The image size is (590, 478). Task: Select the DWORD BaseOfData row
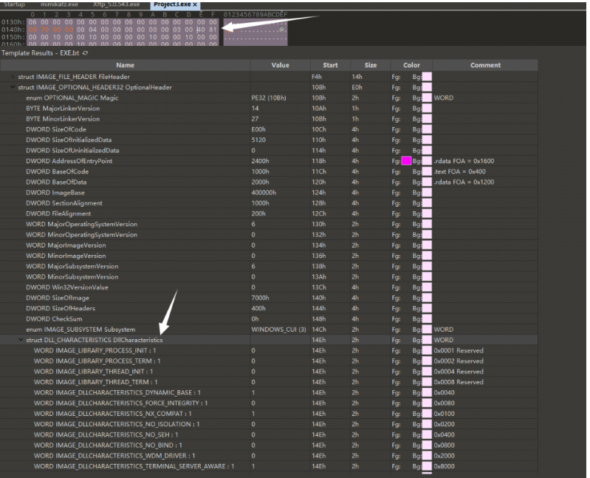pos(269,182)
